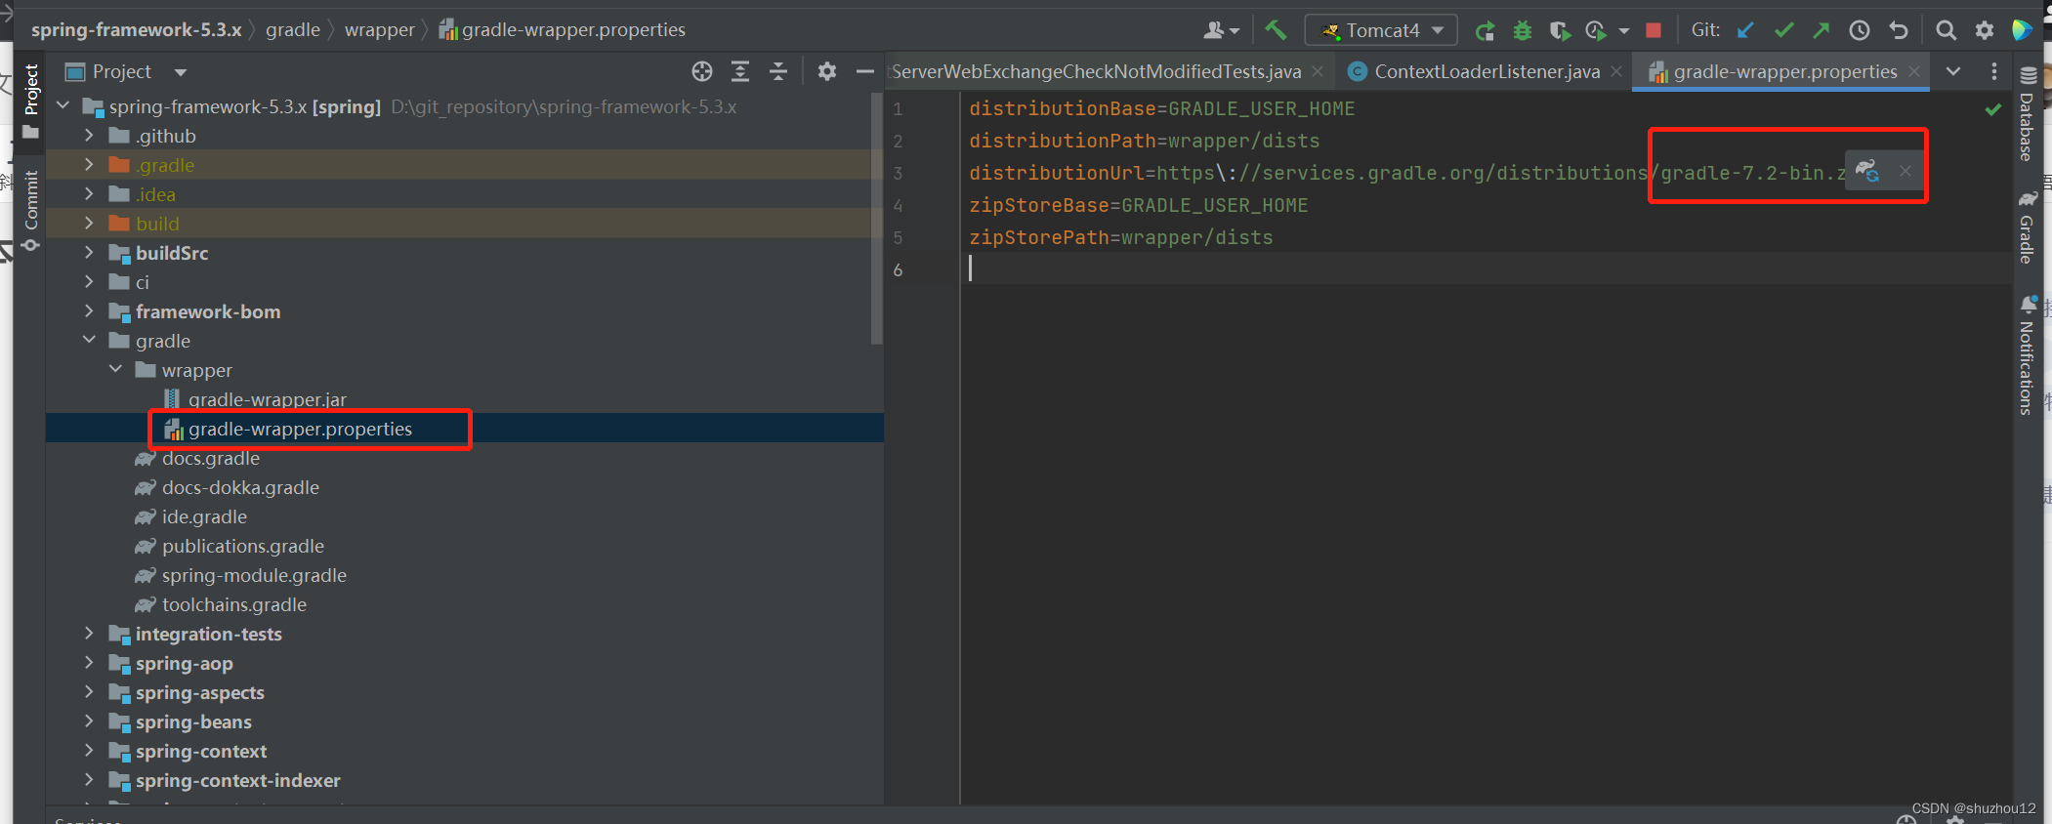Expand the .gradle folder
Image resolution: width=2052 pixels, height=824 pixels.
pos(89,164)
